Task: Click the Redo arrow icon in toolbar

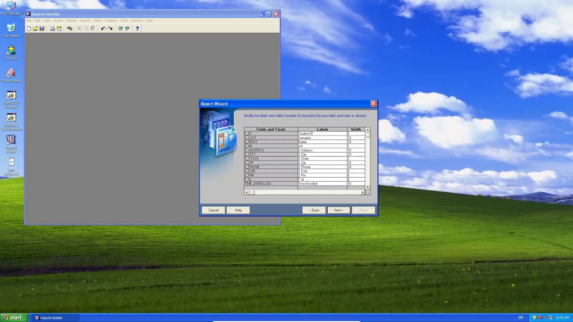Action: 110,29
